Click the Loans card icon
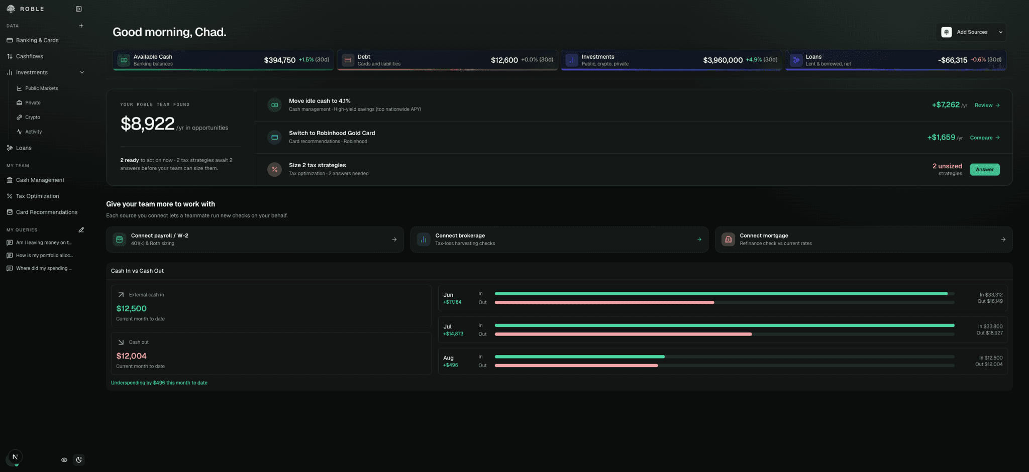 (x=796, y=60)
